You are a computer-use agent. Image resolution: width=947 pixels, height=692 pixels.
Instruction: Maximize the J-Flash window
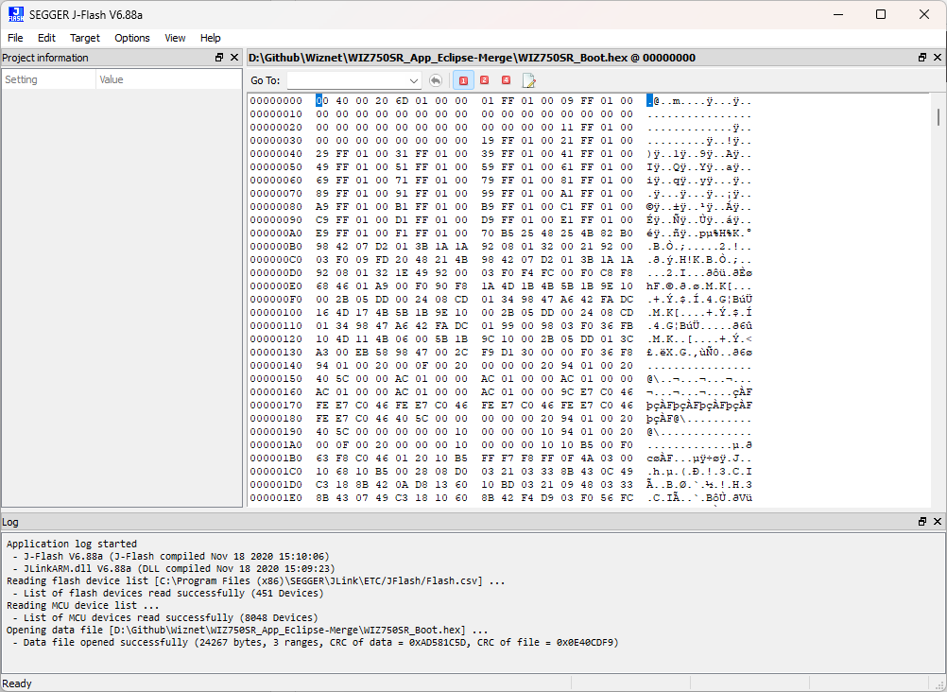click(881, 14)
